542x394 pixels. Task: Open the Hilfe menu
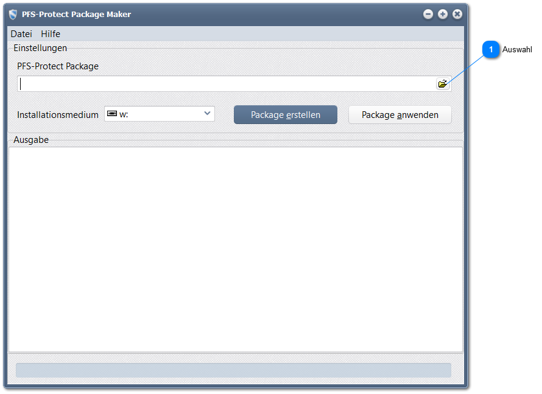click(x=51, y=34)
